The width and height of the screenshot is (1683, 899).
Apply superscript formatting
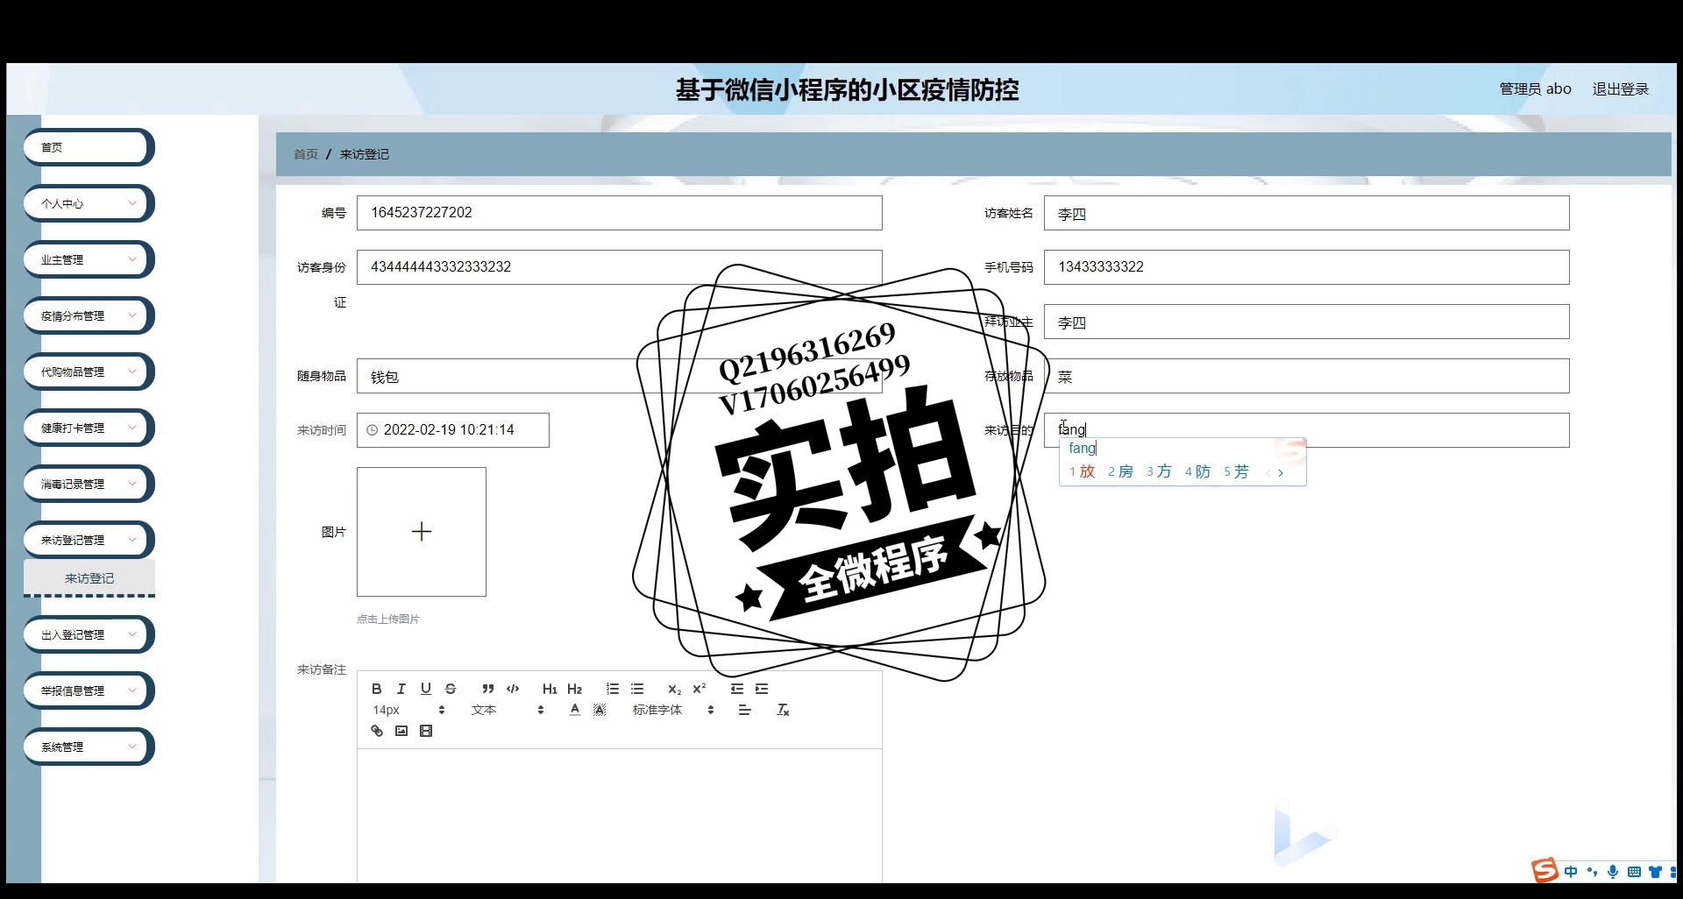(x=699, y=689)
